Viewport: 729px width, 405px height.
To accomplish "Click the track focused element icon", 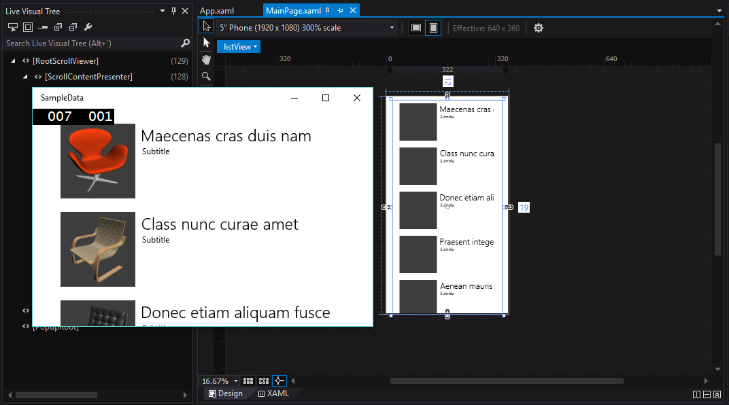I will pos(43,27).
